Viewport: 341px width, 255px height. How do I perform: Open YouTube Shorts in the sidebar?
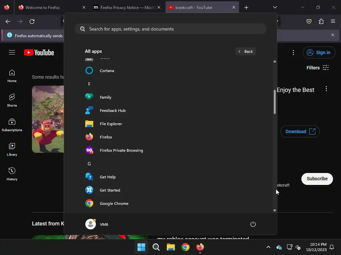12,100
